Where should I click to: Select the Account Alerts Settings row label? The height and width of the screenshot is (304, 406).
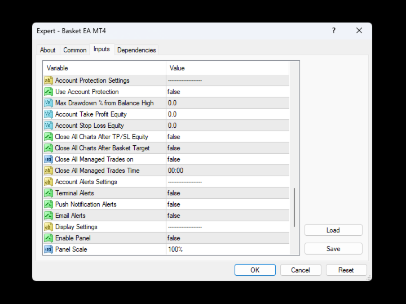tap(86, 182)
